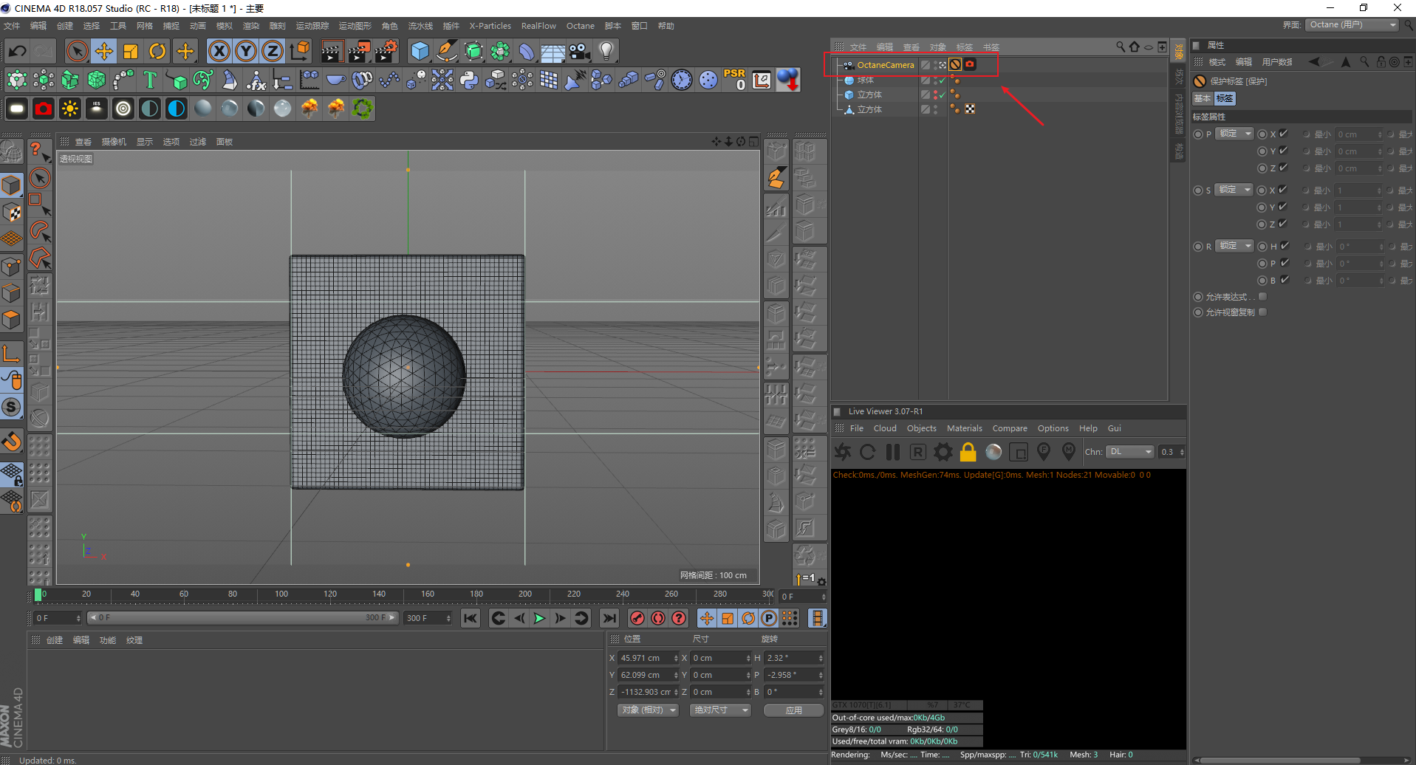Toggle Y axis lock button
This screenshot has height=765, width=1416.
[245, 51]
